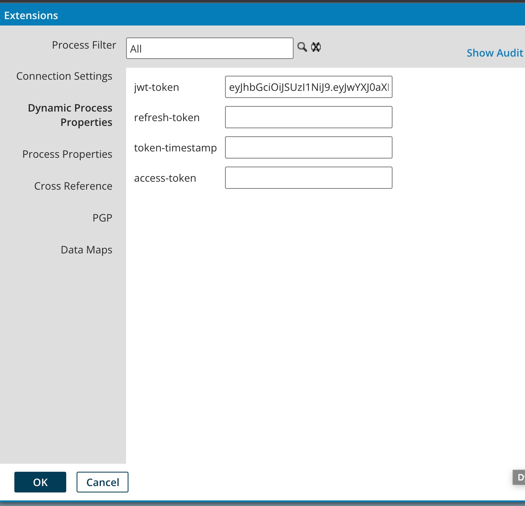Select Dynamic Process Properties tab

pos(70,115)
